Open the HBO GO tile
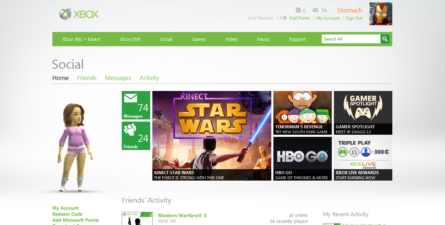445x225 pixels. pos(303,159)
